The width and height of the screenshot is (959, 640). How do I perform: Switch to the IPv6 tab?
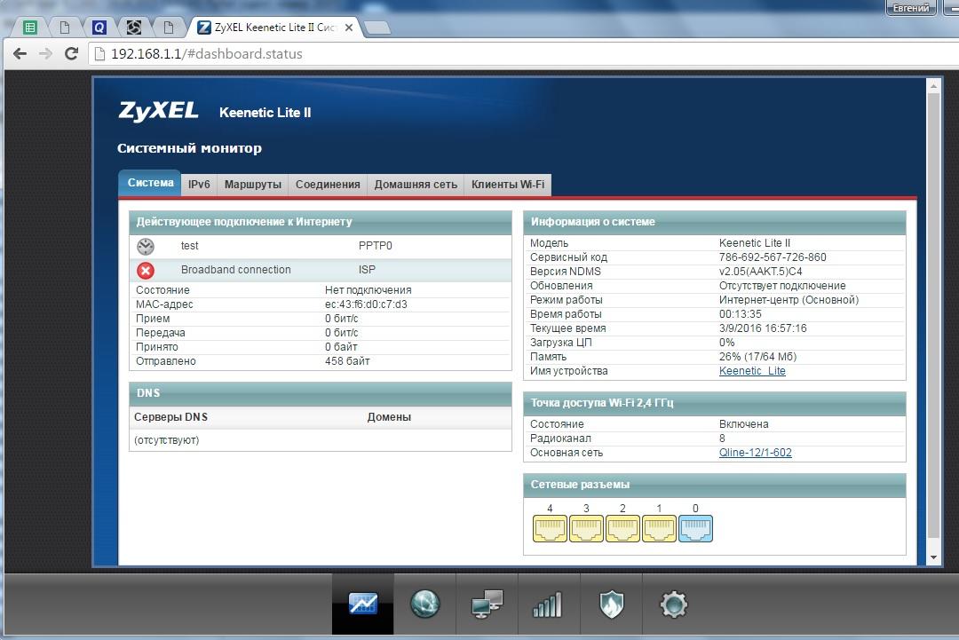(199, 185)
